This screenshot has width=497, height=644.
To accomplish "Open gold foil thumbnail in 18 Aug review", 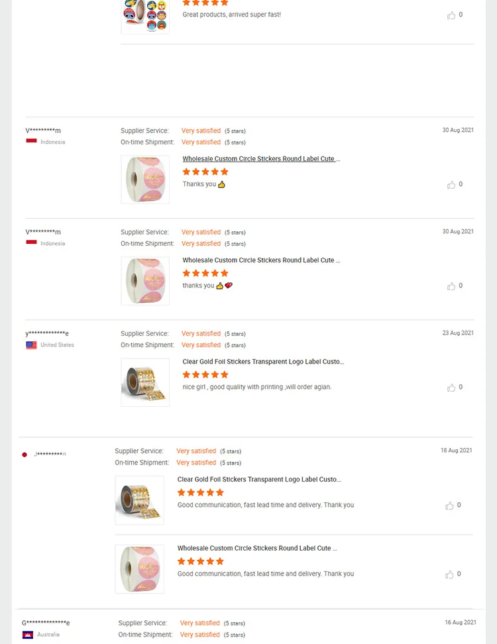I will [140, 500].
